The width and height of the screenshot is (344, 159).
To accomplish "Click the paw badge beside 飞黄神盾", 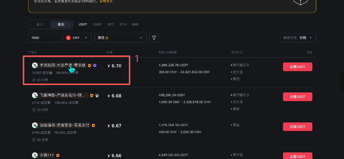I will [97, 95].
